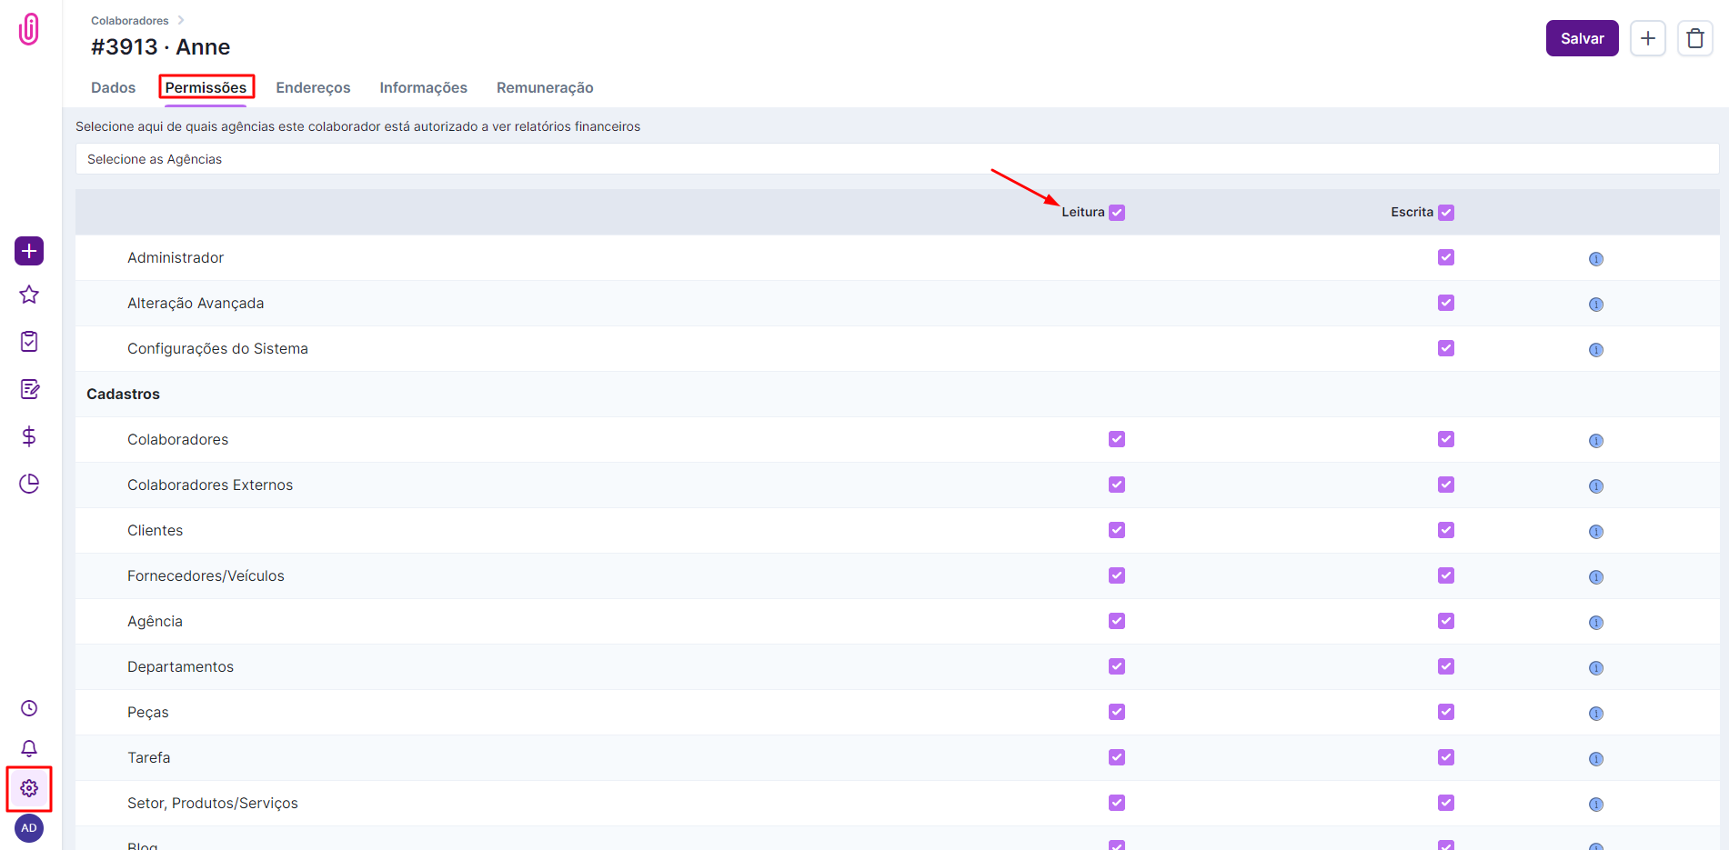Open the pie chart reports icon
The height and width of the screenshot is (850, 1729).
coord(29,484)
